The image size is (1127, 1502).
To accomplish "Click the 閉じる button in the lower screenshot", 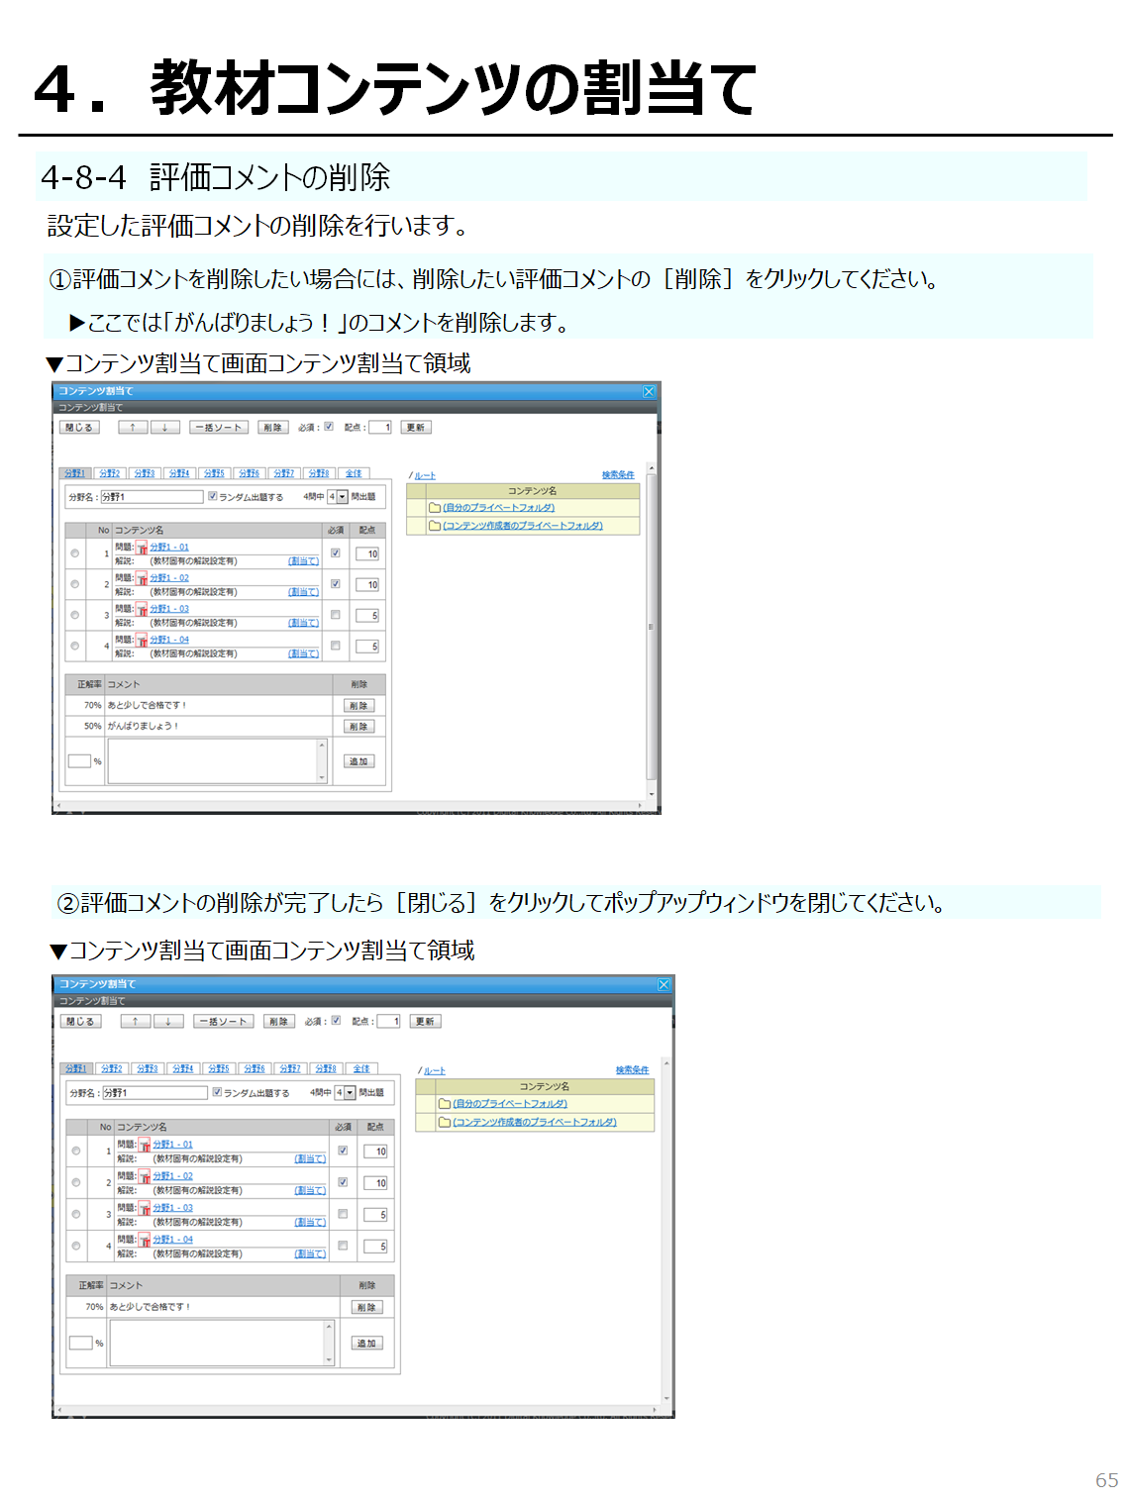I will tap(80, 1021).
